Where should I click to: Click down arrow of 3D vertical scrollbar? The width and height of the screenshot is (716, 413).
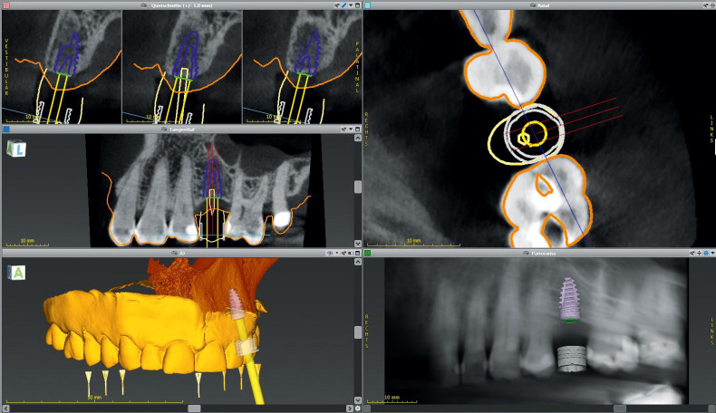coord(357,400)
